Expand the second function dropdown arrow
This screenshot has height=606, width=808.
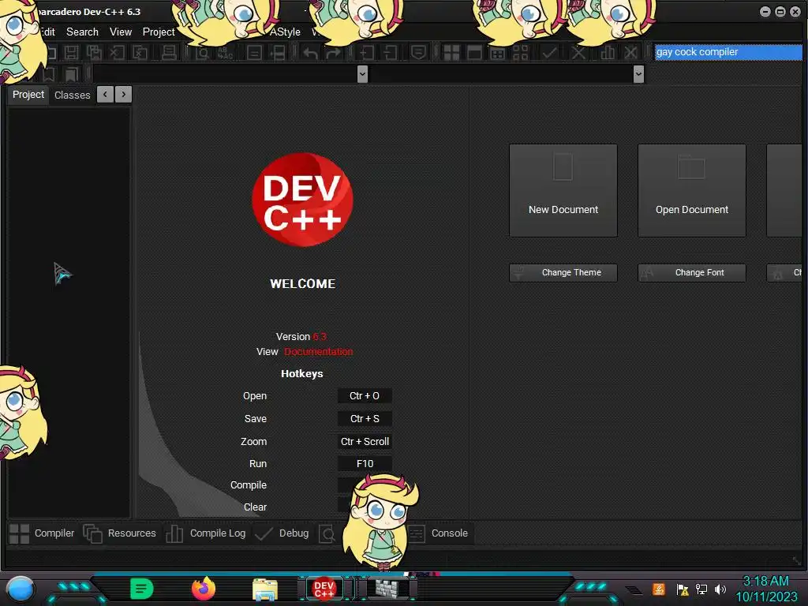coord(638,74)
